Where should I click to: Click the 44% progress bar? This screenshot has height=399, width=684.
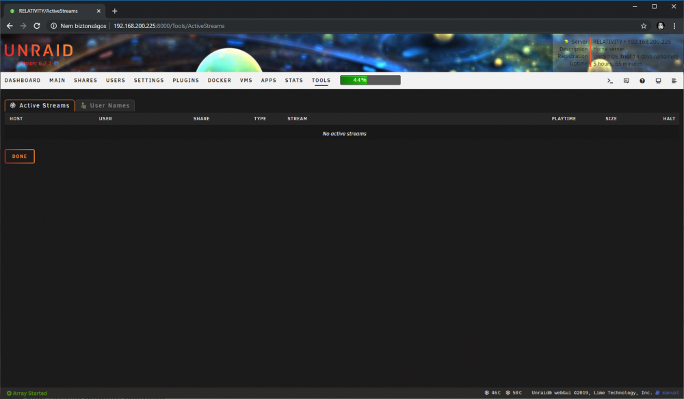pyautogui.click(x=370, y=80)
